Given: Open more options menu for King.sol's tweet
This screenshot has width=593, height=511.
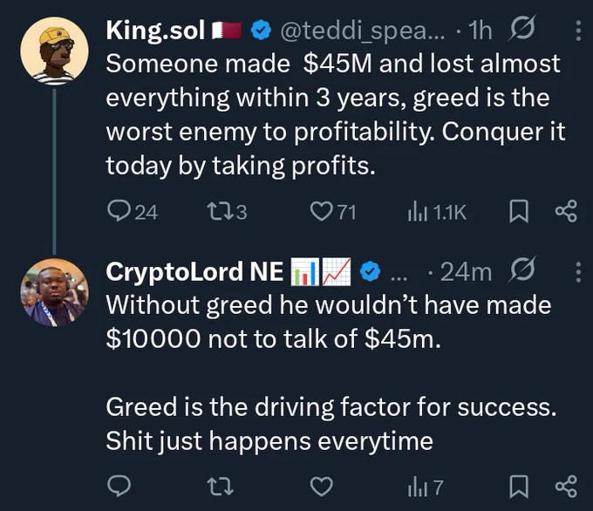Looking at the screenshot, I should (x=578, y=31).
